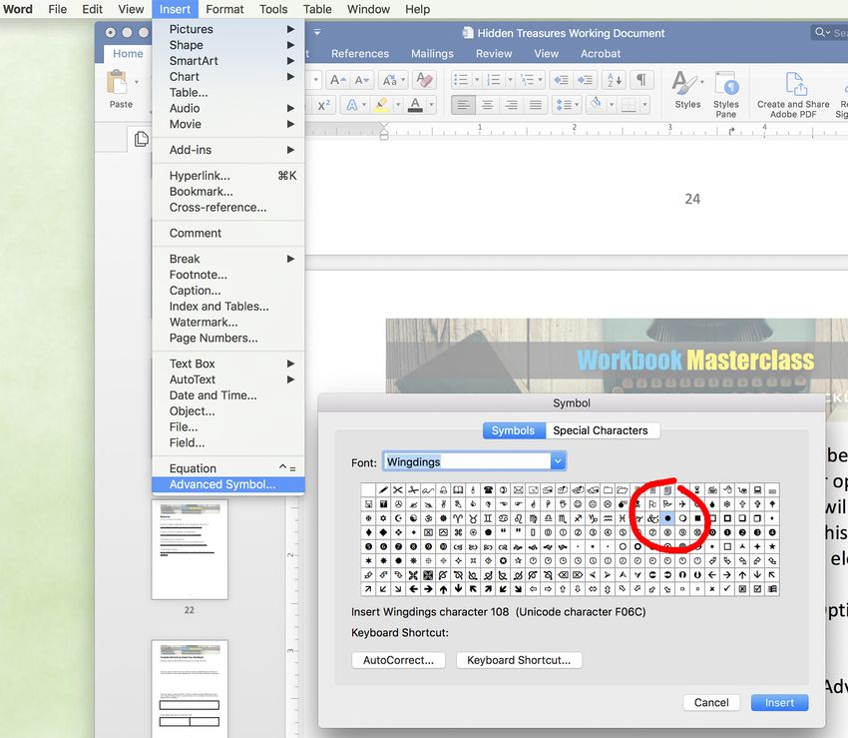Click the Insert button in Symbol dialog
This screenshot has height=738, width=848.
coord(779,703)
